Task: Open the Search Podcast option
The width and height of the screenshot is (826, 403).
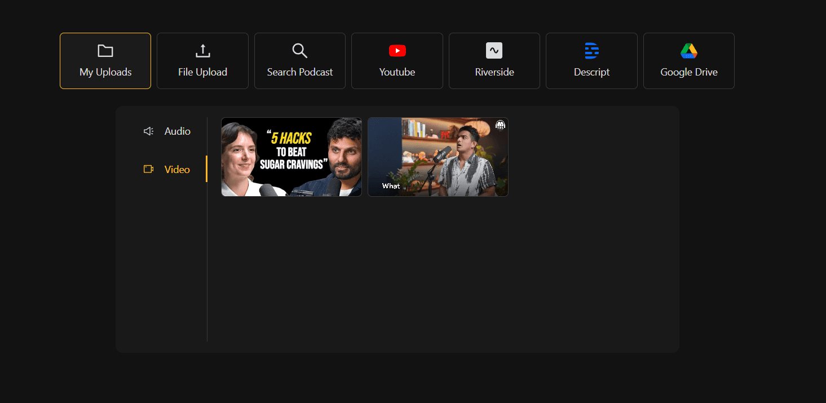Action: point(299,61)
